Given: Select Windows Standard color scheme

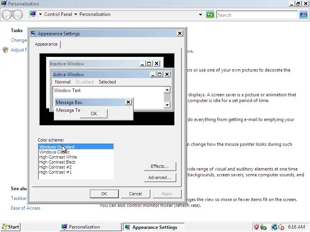Looking at the screenshot, I should (x=76, y=147).
